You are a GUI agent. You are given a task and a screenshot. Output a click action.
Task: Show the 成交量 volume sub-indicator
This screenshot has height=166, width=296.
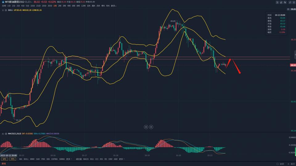[x=79, y=159]
